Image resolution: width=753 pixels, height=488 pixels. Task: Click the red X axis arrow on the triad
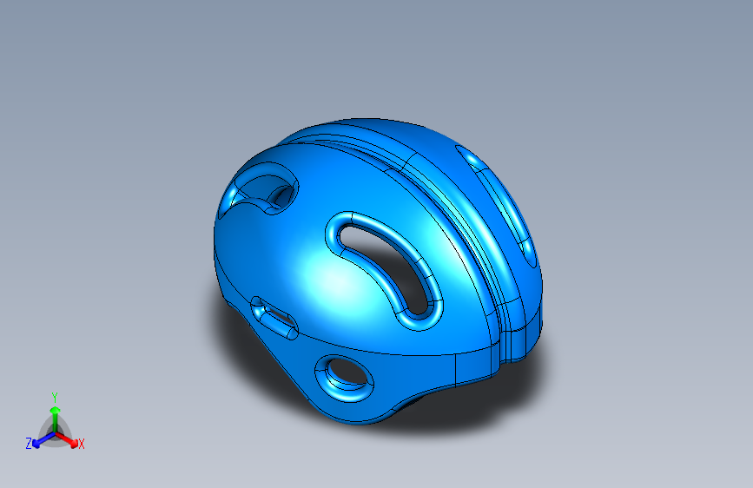67,439
